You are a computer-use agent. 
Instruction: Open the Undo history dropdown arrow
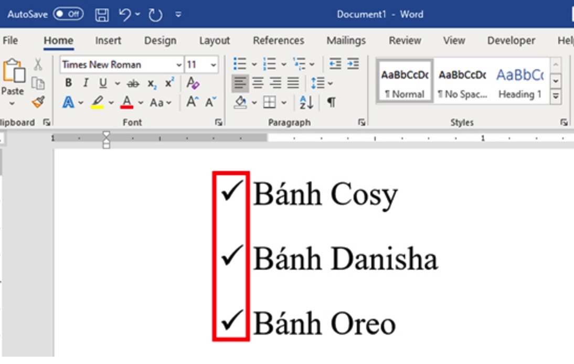click(x=137, y=14)
